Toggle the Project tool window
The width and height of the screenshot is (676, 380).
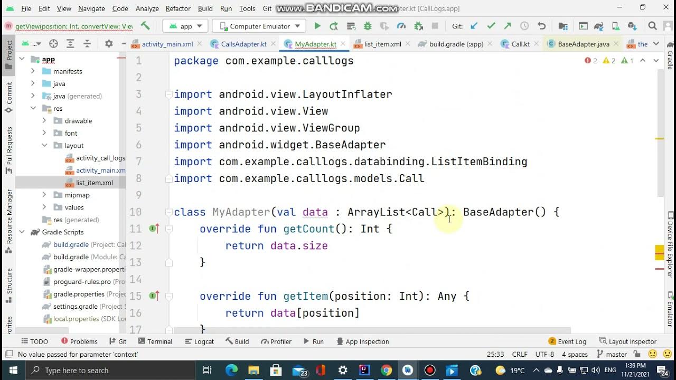pyautogui.click(x=8, y=54)
